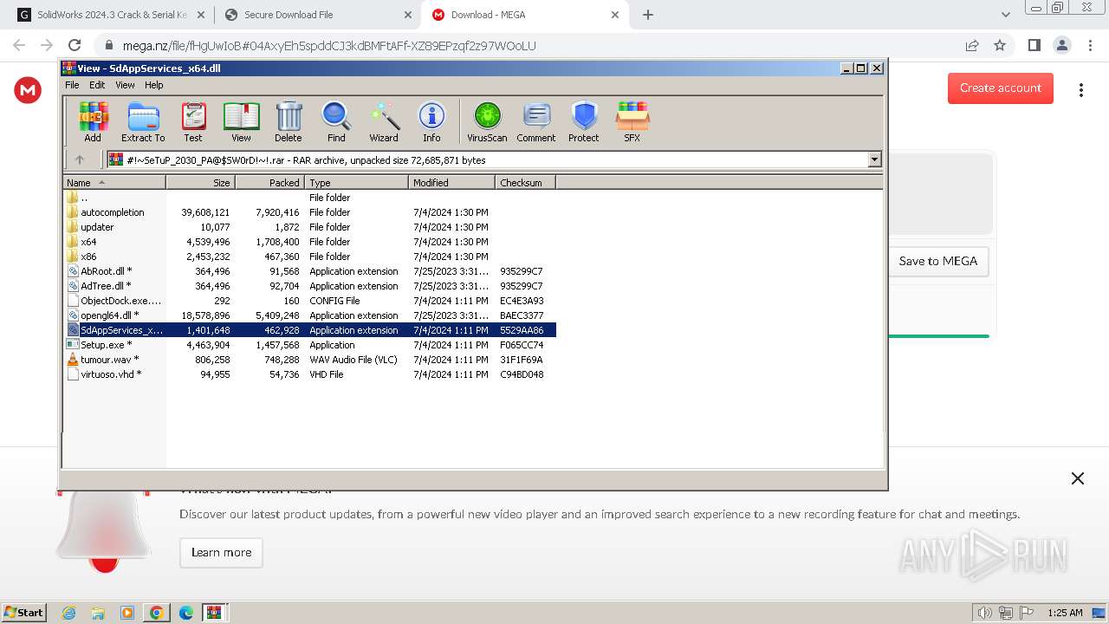Select the x64 folder
The height and width of the screenshot is (624, 1109).
[309, 242]
